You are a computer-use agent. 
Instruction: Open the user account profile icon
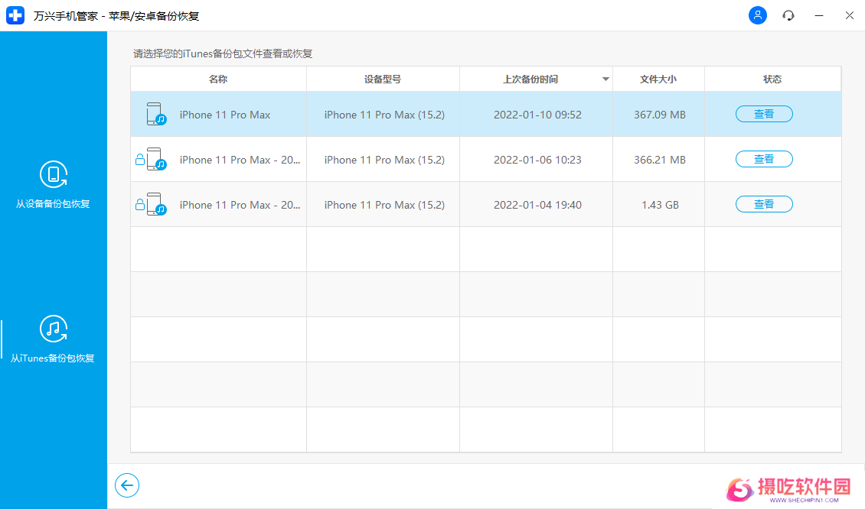pyautogui.click(x=757, y=15)
